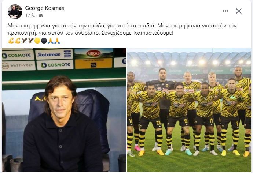The image size is (253, 173).
Task: Open the George Kosmas profile name link
Action: point(44,8)
